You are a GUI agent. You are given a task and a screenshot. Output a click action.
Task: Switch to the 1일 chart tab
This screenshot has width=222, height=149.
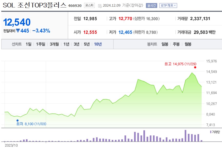pyautogui.click(x=28, y=44)
